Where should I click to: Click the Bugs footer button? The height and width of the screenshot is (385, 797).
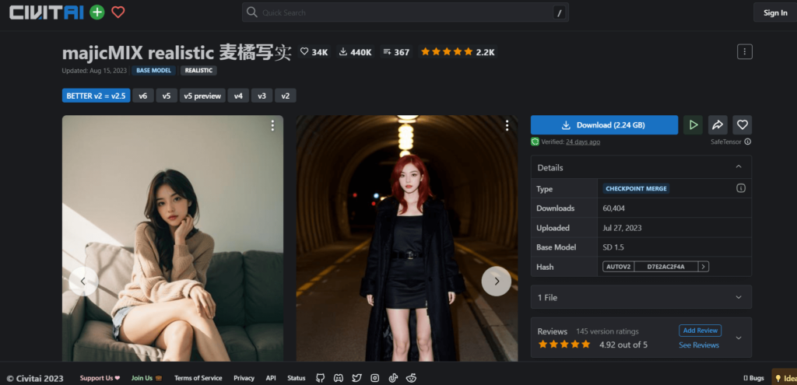[x=753, y=378]
